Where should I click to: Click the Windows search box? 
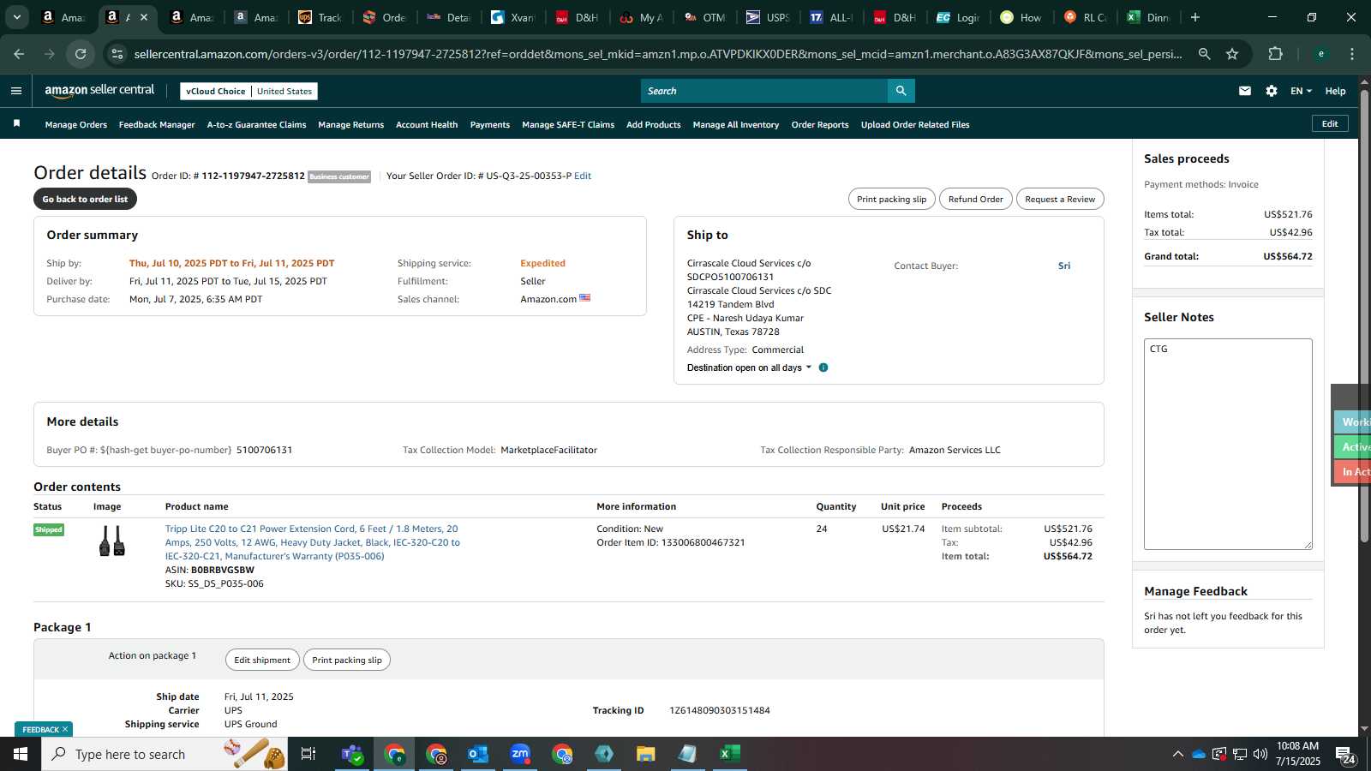click(165, 754)
